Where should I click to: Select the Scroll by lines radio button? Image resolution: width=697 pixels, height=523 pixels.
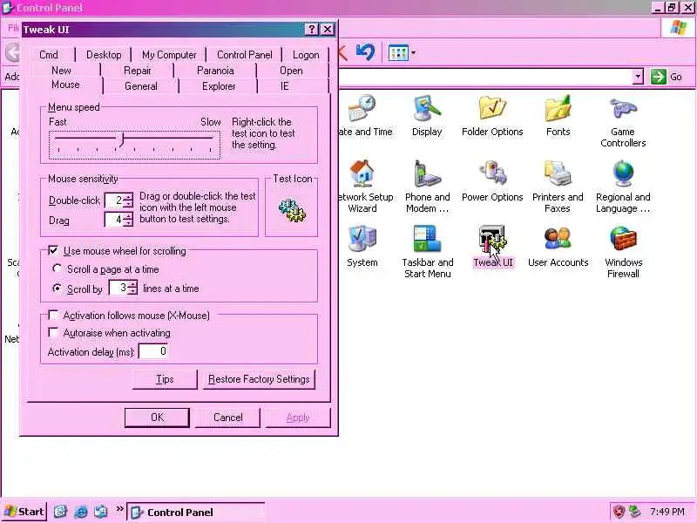click(57, 289)
